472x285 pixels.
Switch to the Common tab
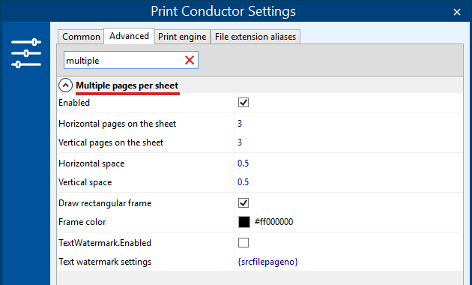click(81, 37)
